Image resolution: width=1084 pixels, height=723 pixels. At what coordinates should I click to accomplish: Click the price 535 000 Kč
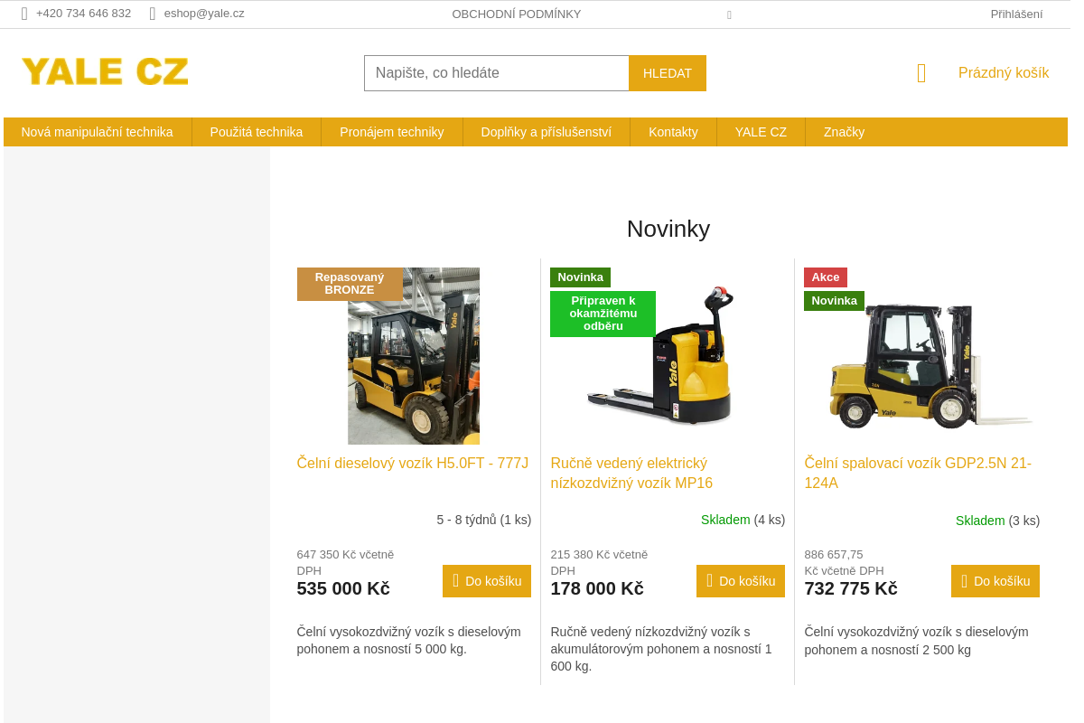(343, 588)
